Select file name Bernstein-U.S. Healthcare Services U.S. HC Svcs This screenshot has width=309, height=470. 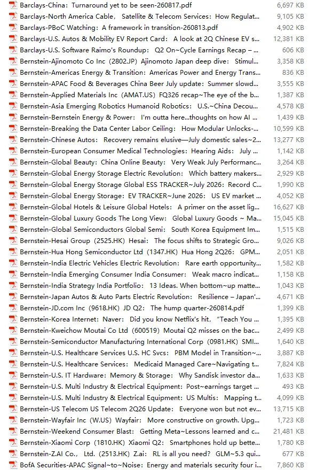pos(140,353)
